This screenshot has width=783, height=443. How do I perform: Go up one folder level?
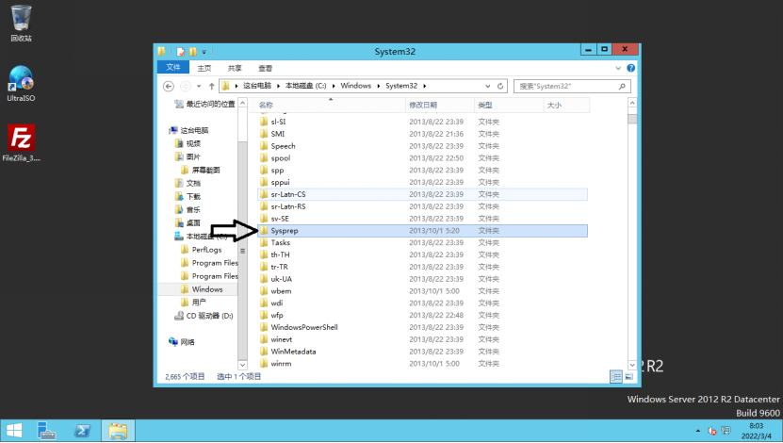pos(212,86)
